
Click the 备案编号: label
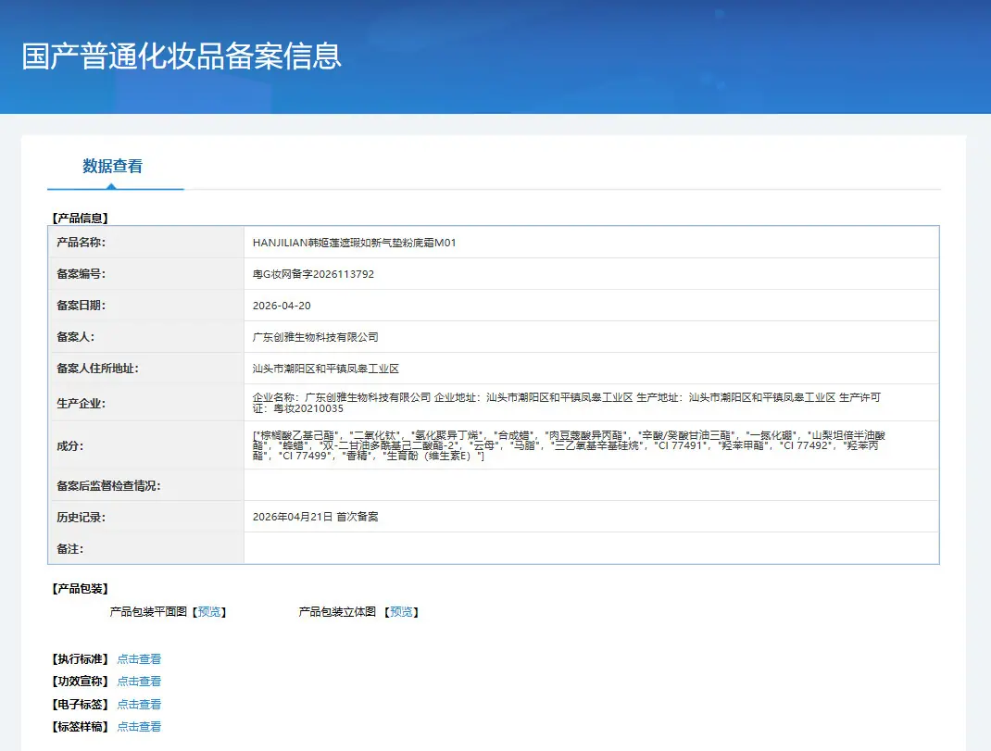point(82,274)
